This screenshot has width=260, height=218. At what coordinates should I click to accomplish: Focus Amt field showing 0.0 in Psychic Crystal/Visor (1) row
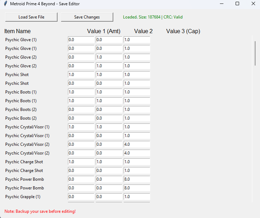(x=81, y=136)
